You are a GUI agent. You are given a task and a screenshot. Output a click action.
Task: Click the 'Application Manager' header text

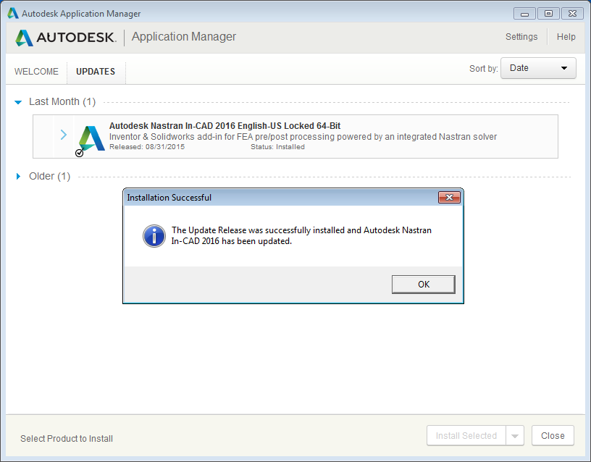pos(183,36)
